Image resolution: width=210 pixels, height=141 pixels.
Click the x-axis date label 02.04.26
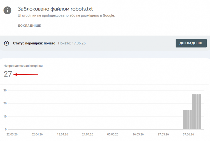click(37, 134)
